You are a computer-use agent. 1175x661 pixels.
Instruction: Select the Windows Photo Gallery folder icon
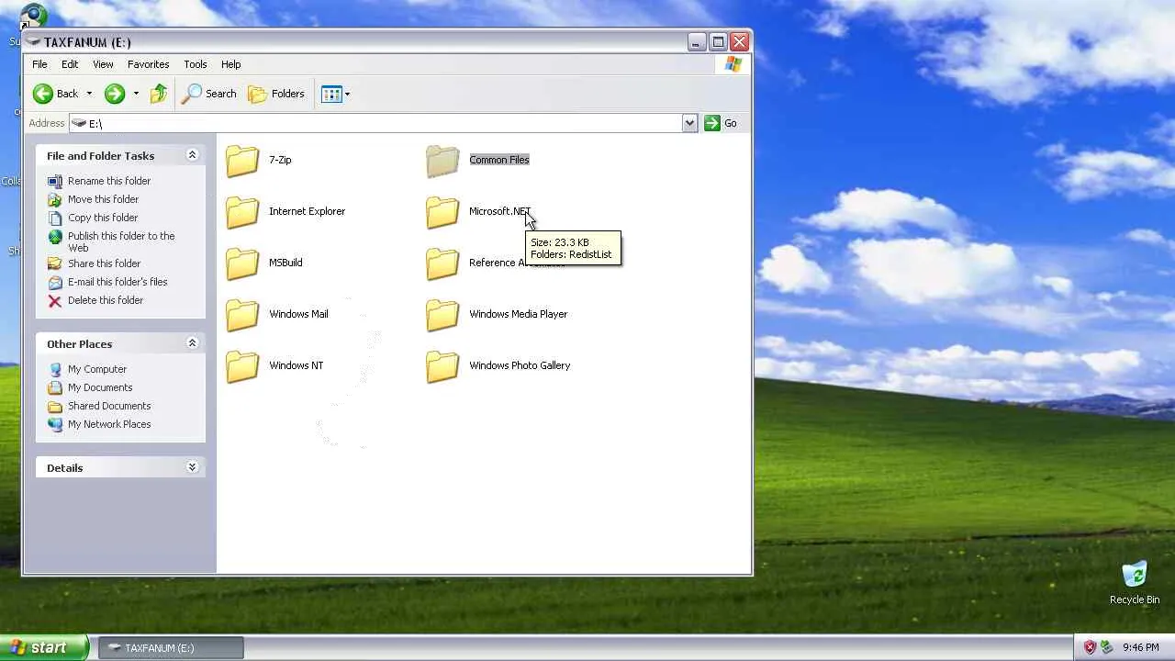442,366
